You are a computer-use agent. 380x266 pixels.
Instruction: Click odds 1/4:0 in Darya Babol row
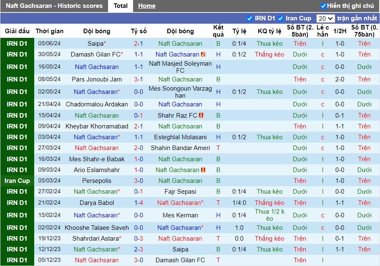[239, 203]
